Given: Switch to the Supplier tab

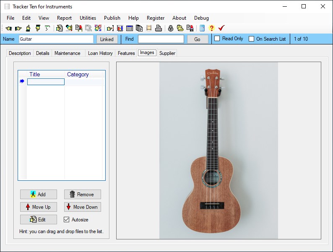Looking at the screenshot, I should [x=167, y=53].
